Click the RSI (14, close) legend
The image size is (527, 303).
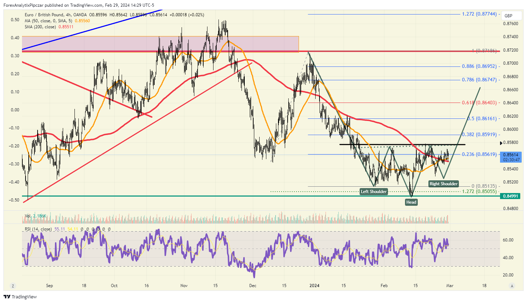38,229
